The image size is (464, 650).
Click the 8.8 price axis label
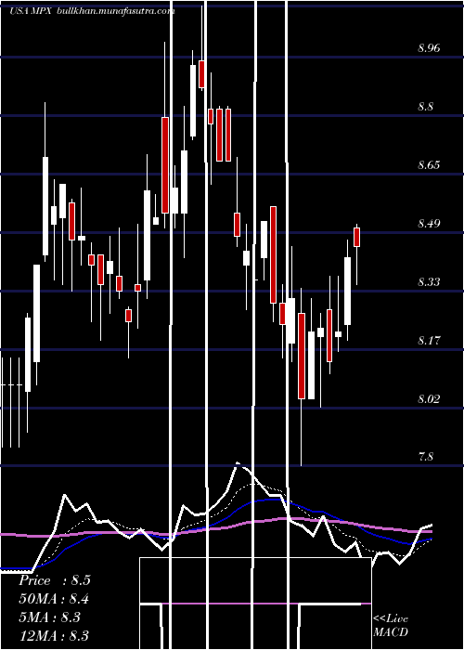pyautogui.click(x=425, y=107)
